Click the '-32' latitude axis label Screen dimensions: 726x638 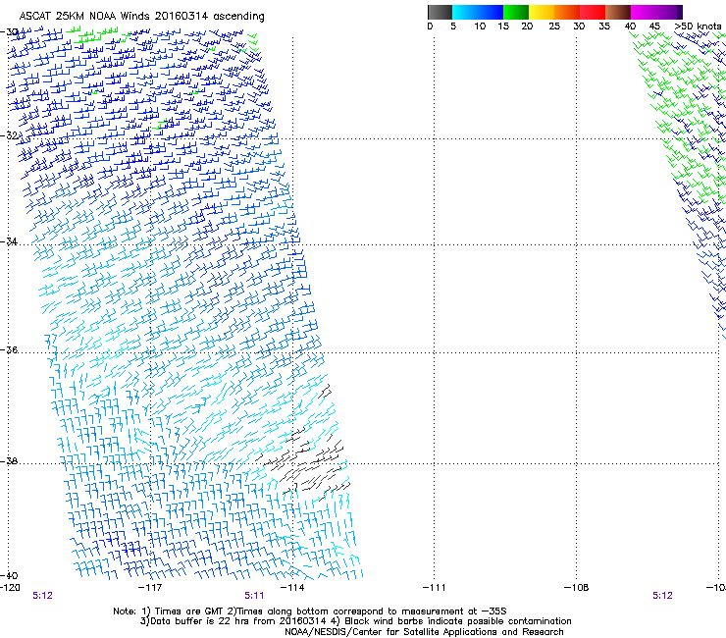[x=9, y=135]
